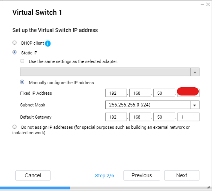Click the minimize dialog icon
The height and width of the screenshot is (191, 212).
202,5
